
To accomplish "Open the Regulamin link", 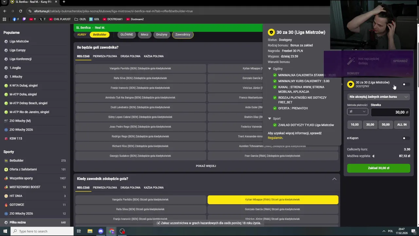I will tap(275, 138).
